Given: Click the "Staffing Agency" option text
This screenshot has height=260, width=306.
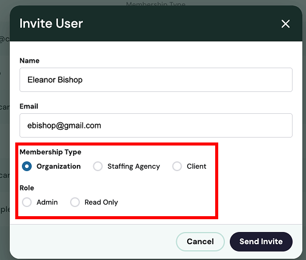Looking at the screenshot, I should pyautogui.click(x=133, y=166).
